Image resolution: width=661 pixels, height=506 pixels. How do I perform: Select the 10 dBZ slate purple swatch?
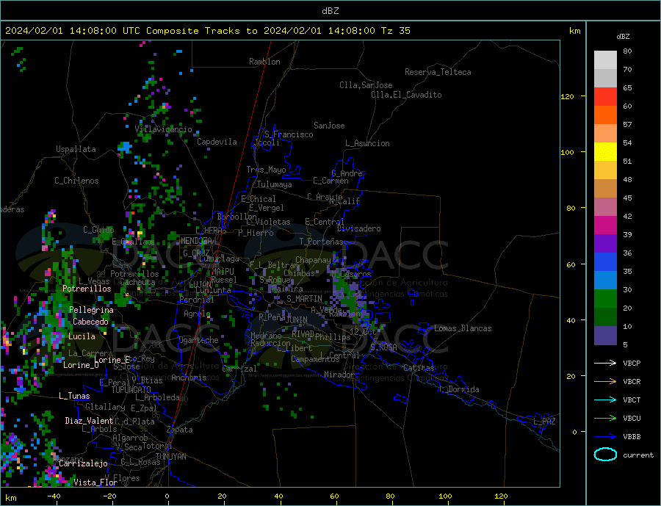click(605, 336)
